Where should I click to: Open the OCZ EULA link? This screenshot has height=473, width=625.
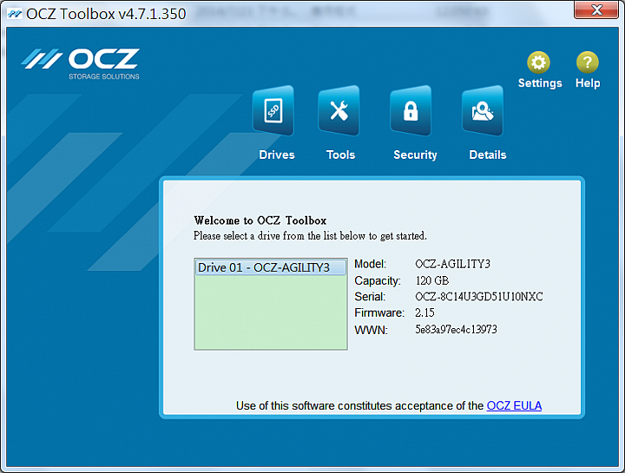(x=514, y=405)
